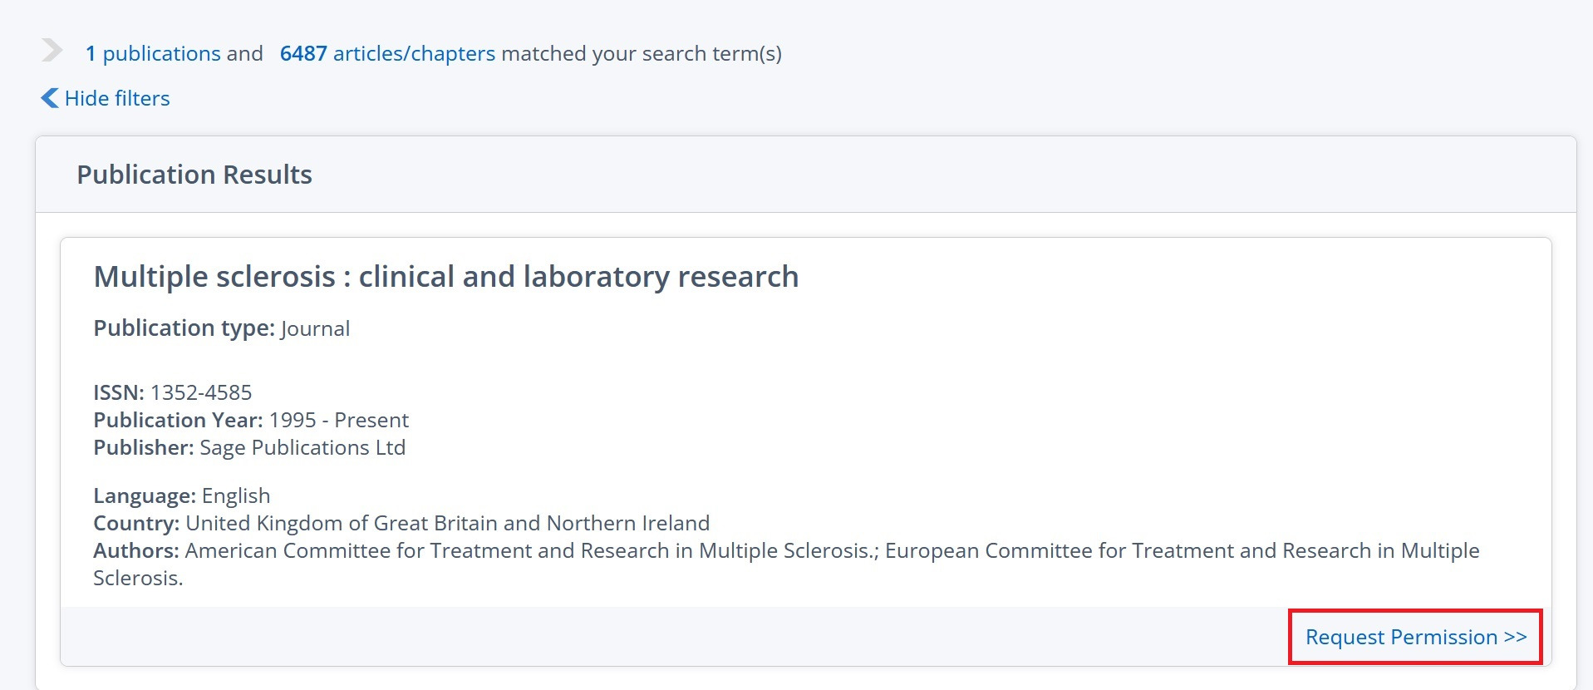Collapse the filters using Hide filters
The image size is (1593, 690).
coord(117,99)
